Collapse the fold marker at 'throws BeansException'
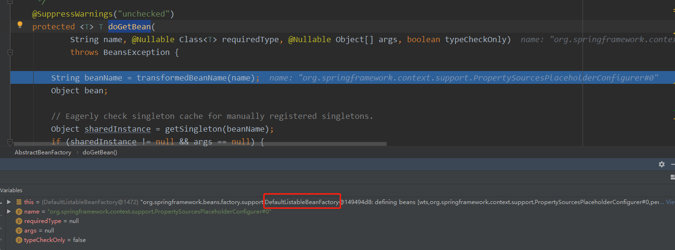This screenshot has height=250, width=675. [10, 53]
